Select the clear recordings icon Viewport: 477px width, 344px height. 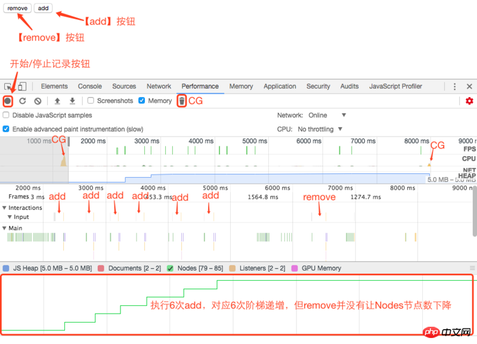coord(38,100)
